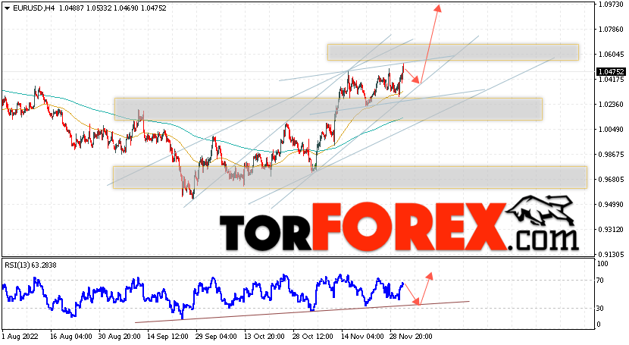Select the EURUSD,H4 symbol title
This screenshot has width=629, height=345.
pos(33,8)
